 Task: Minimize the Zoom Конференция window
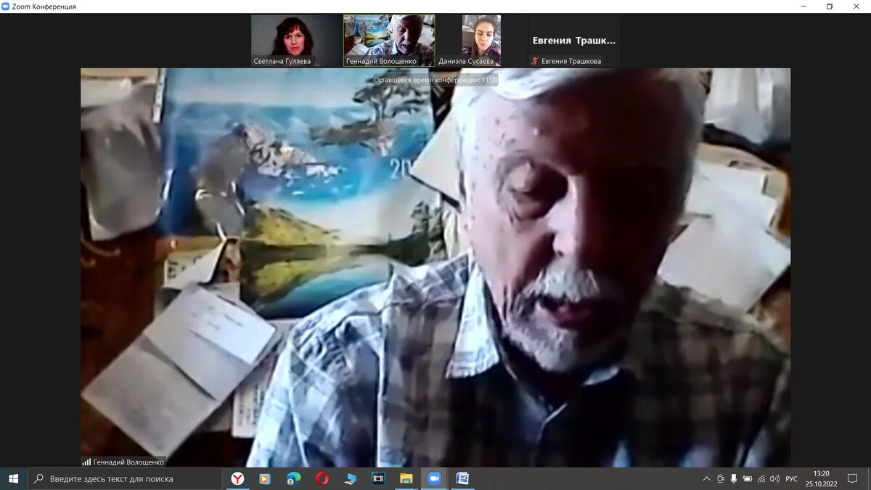(803, 7)
